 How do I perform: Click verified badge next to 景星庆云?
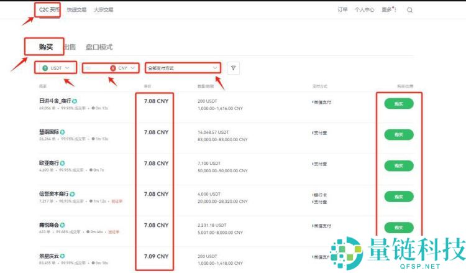click(x=63, y=256)
